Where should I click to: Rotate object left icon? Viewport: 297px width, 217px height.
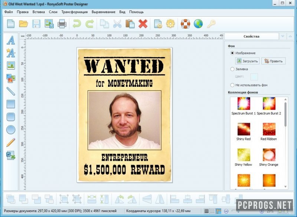120,199
